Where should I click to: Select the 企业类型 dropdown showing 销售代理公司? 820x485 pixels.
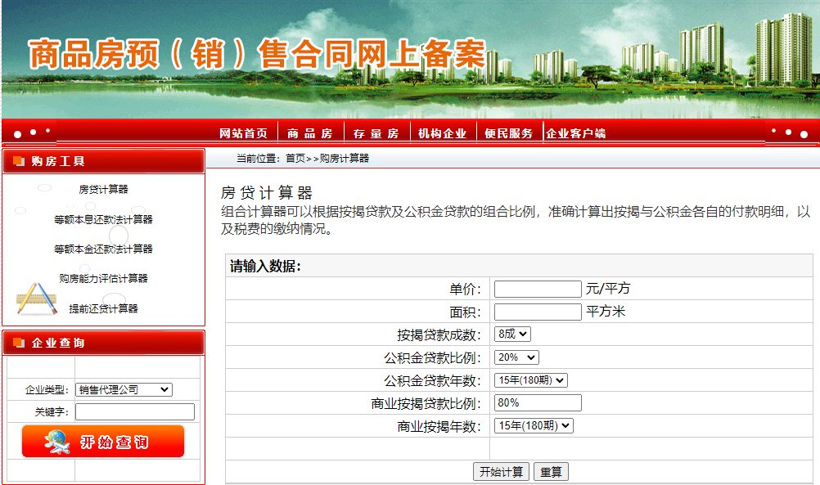point(124,389)
